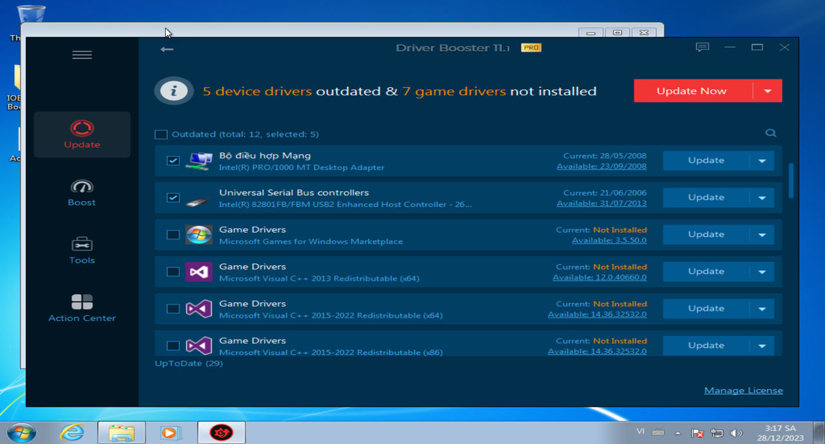Click the VI language indicator in taskbar
Image resolution: width=825 pixels, height=444 pixels.
[640, 432]
